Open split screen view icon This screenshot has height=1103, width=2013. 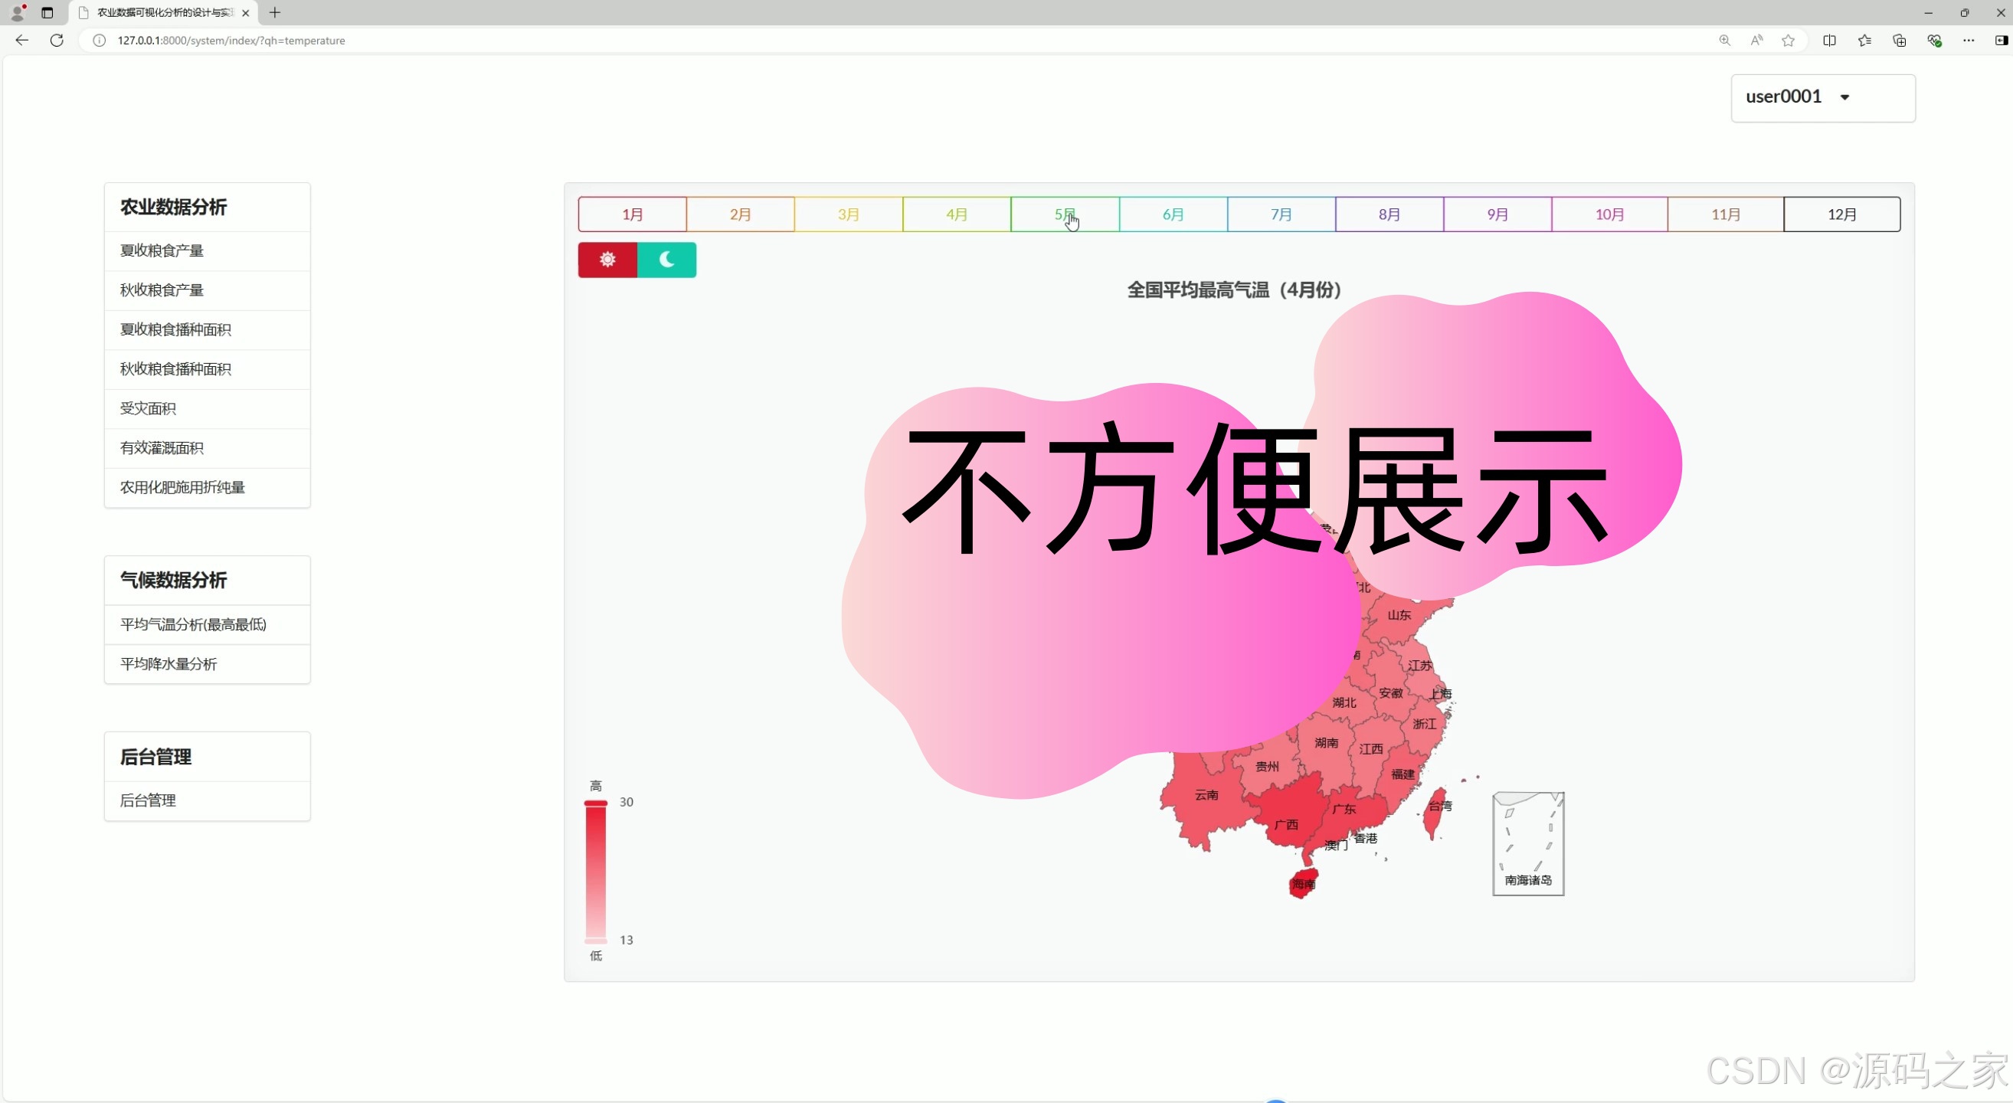1829,40
